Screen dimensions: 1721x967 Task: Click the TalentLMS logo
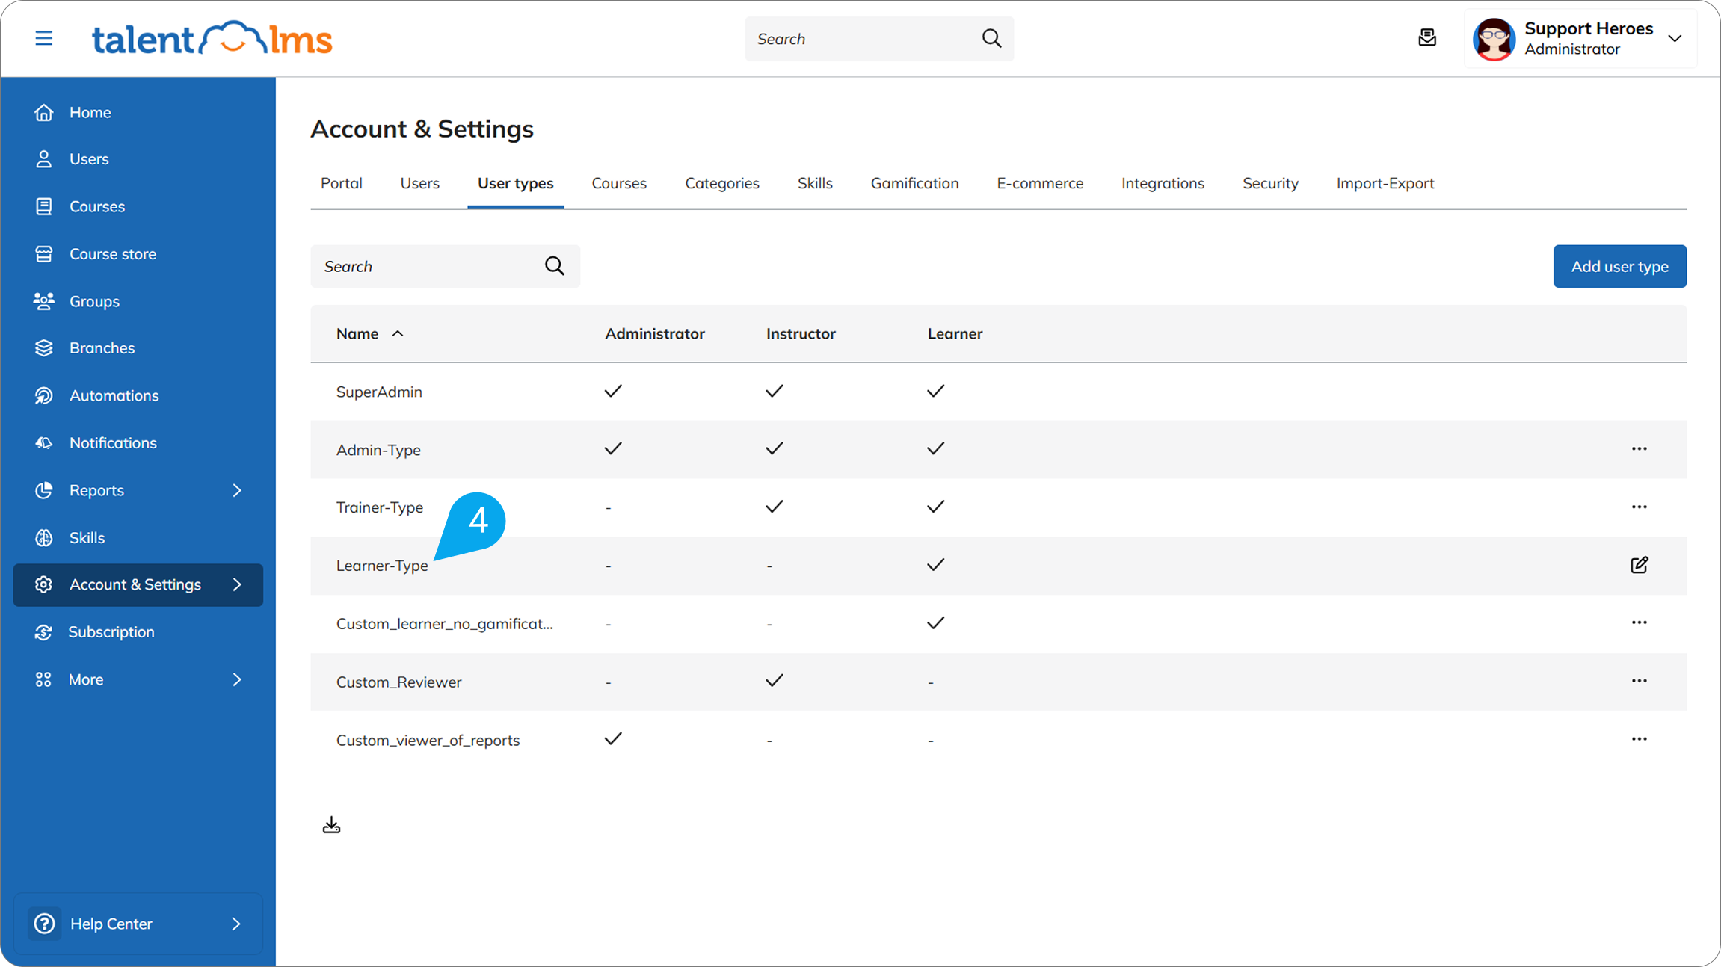pos(212,38)
